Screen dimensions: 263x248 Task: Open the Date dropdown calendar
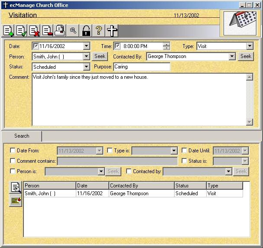[x=86, y=46]
